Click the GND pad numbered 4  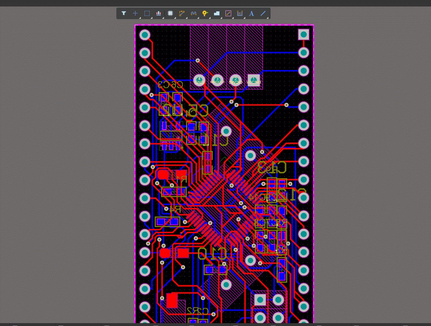[x=199, y=80]
